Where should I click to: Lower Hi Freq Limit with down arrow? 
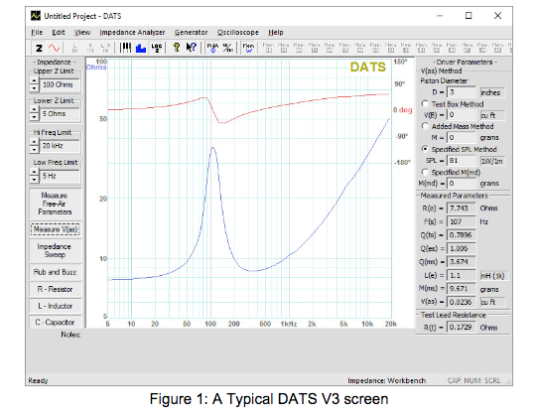[x=34, y=149]
